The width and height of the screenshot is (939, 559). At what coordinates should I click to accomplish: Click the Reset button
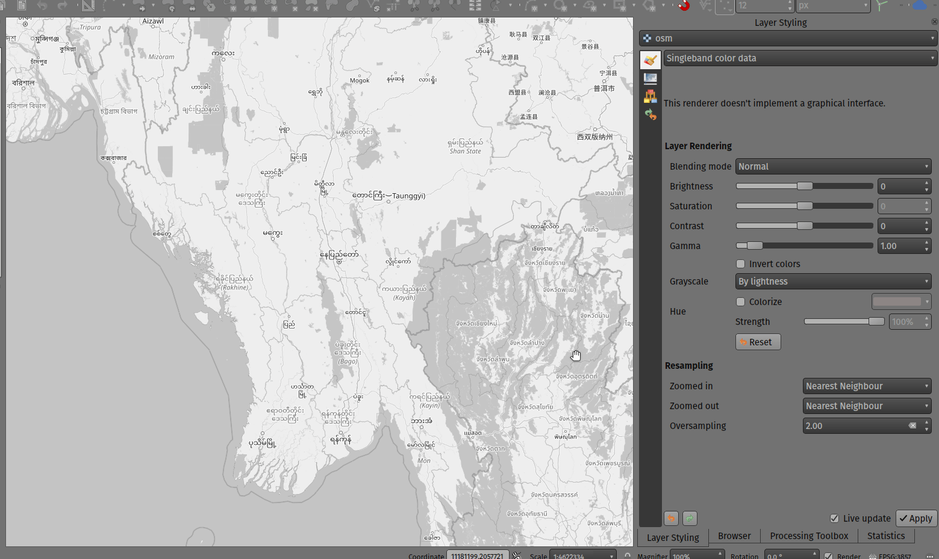click(x=758, y=342)
